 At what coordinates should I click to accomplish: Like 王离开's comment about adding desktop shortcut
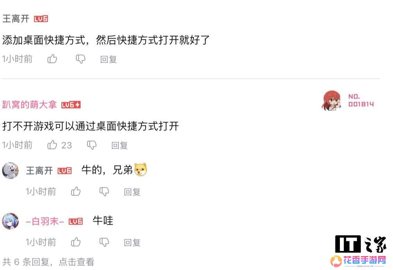click(x=52, y=59)
